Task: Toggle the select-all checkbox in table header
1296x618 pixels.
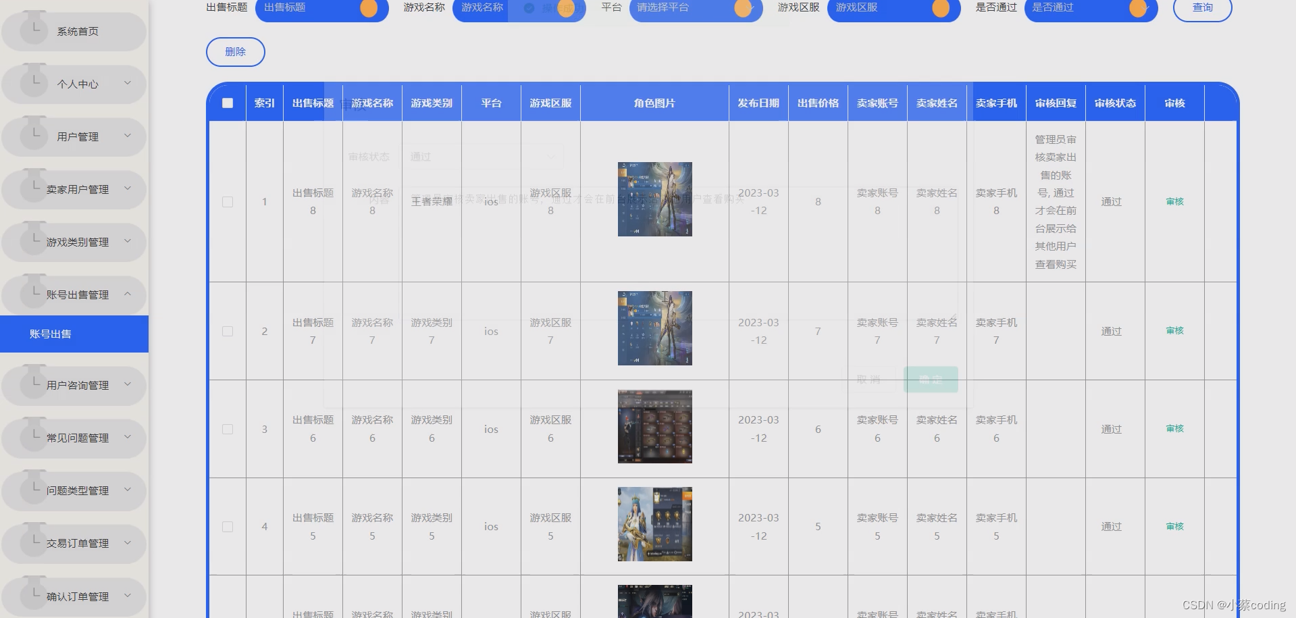Action: tap(228, 103)
